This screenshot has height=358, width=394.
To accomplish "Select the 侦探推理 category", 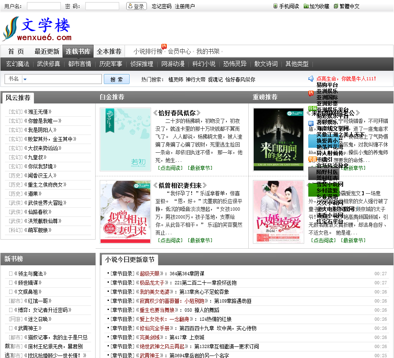I will coord(142,64).
